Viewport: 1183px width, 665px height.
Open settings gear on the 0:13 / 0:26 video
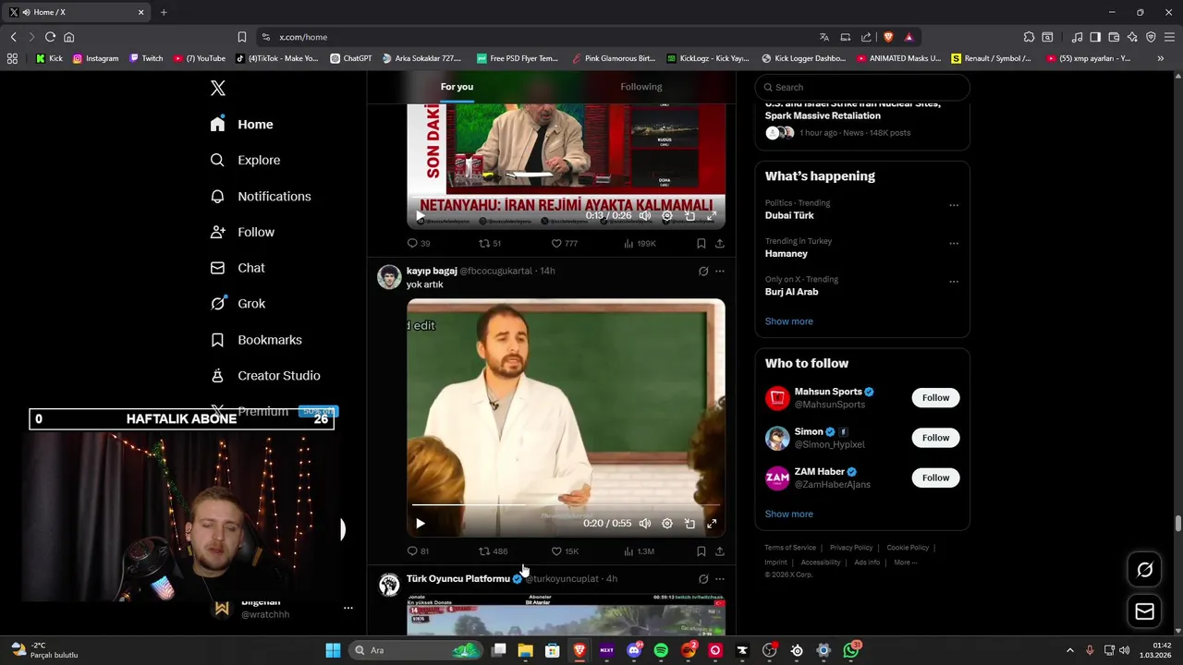tap(667, 216)
